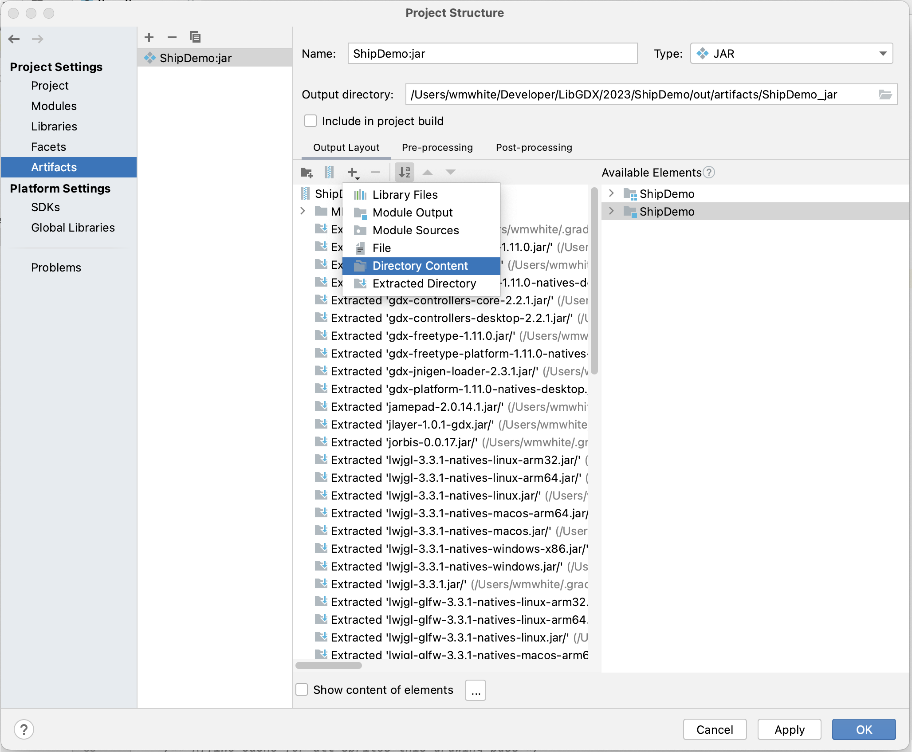Remove the selected artifact with minus icon
The width and height of the screenshot is (912, 752).
pos(172,37)
